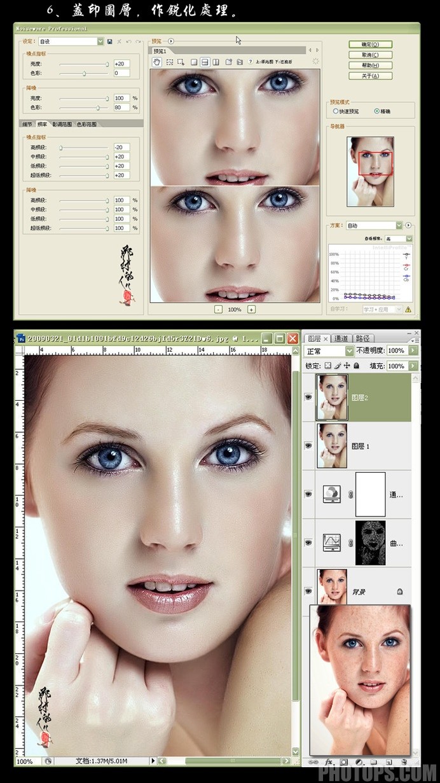Click the curves layer mask thumbnail

point(370,543)
